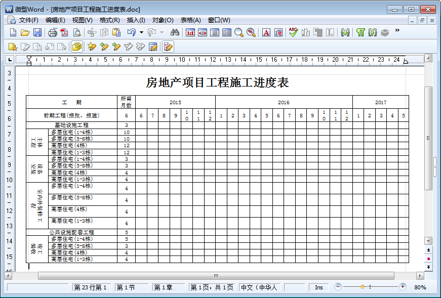Image resolution: width=441 pixels, height=298 pixels.
Task: Click the 公共设施配套工程 table cell
Action: (x=71, y=232)
